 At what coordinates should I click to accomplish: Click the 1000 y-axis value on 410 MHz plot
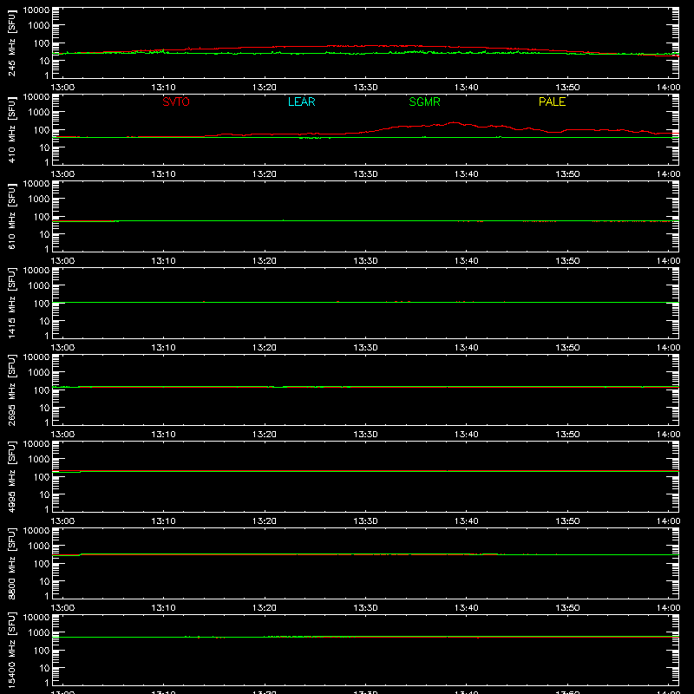click(x=39, y=113)
